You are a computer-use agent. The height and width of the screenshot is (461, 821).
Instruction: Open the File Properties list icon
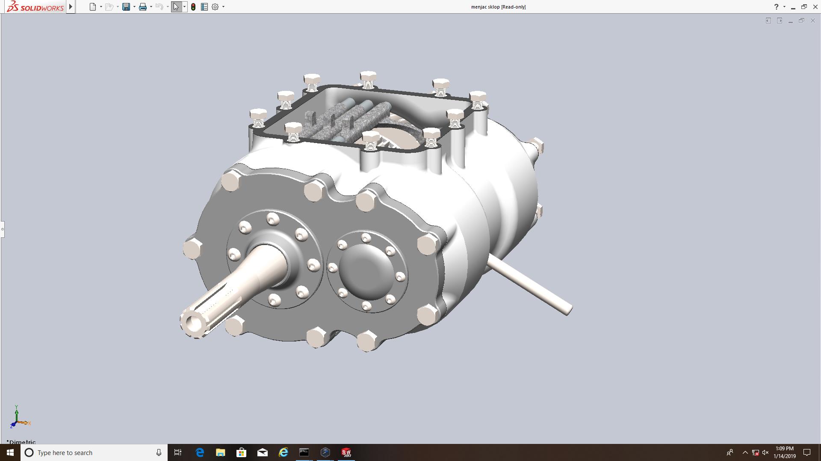pos(204,7)
